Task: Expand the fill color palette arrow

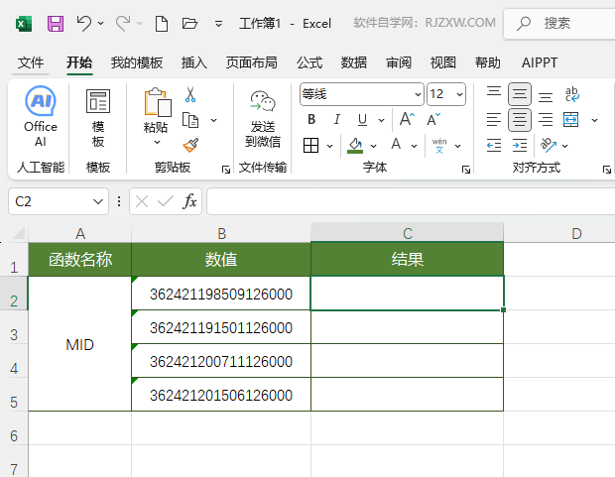Action: (373, 146)
